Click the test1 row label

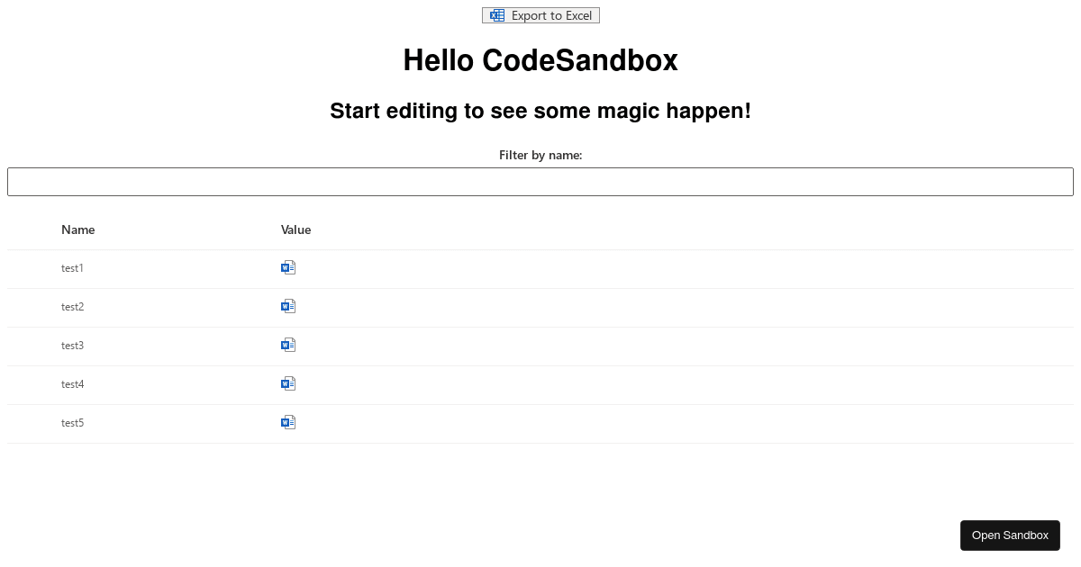coord(72,268)
